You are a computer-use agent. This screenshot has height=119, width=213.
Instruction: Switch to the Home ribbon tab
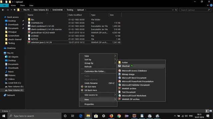13,5
